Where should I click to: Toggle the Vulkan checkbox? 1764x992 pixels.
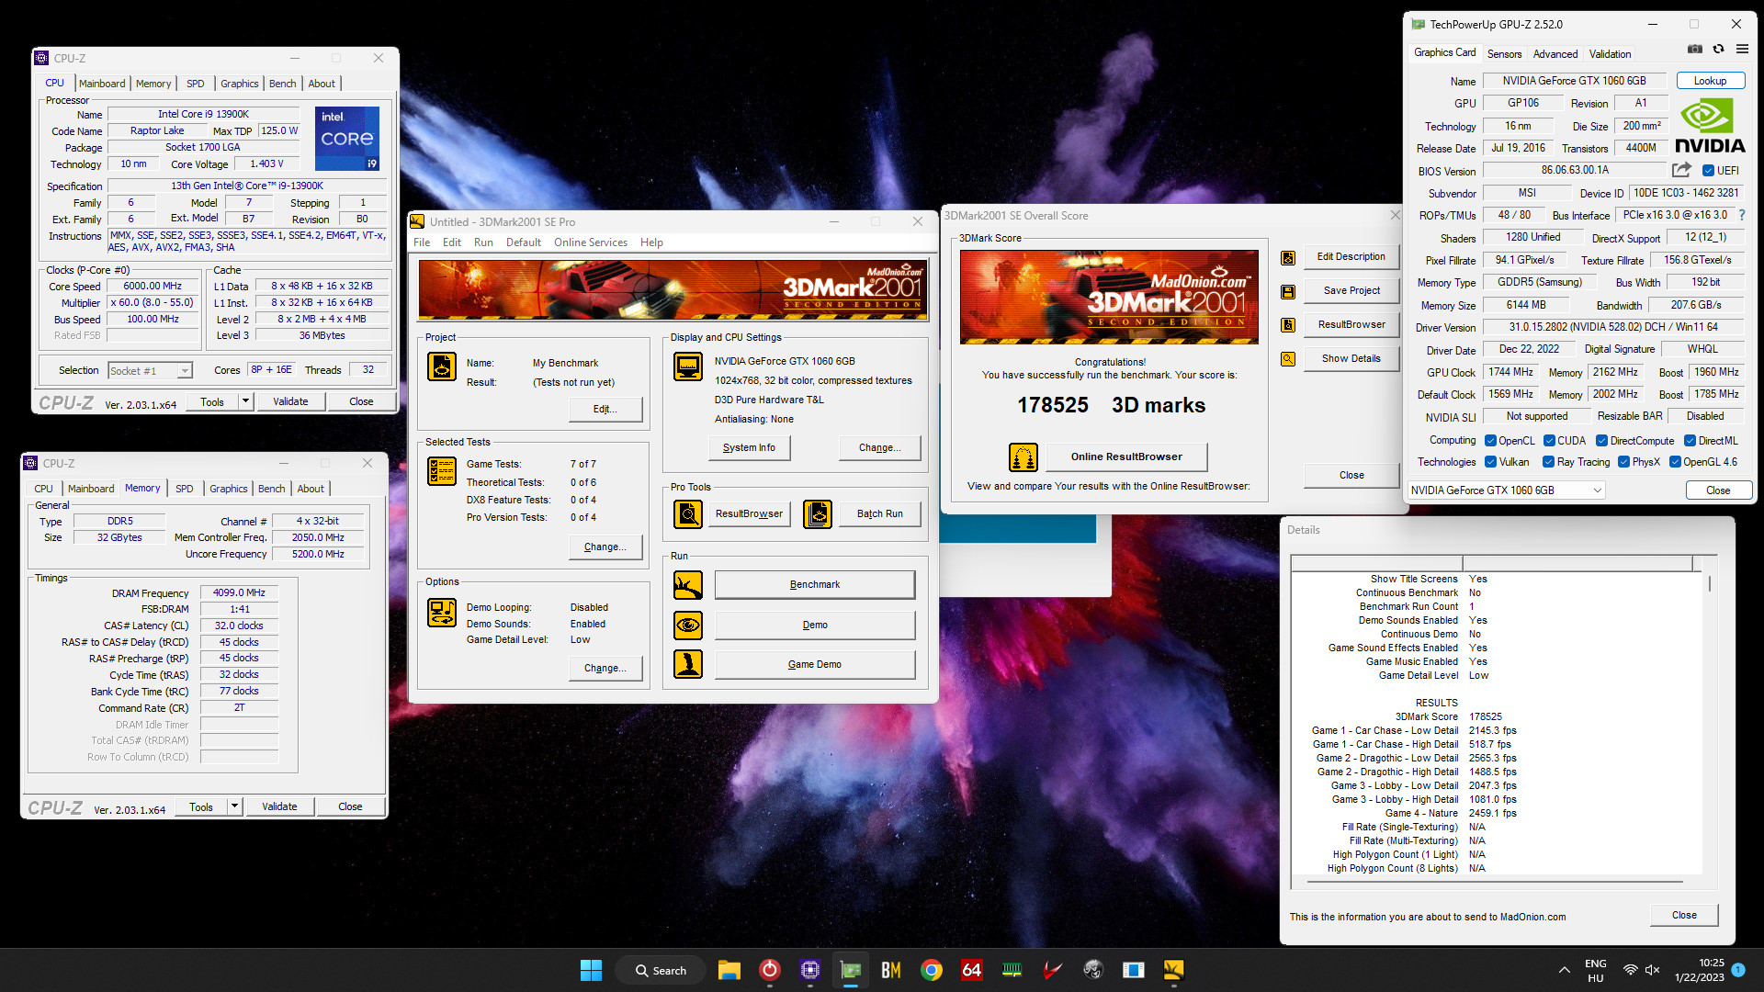tap(1490, 462)
